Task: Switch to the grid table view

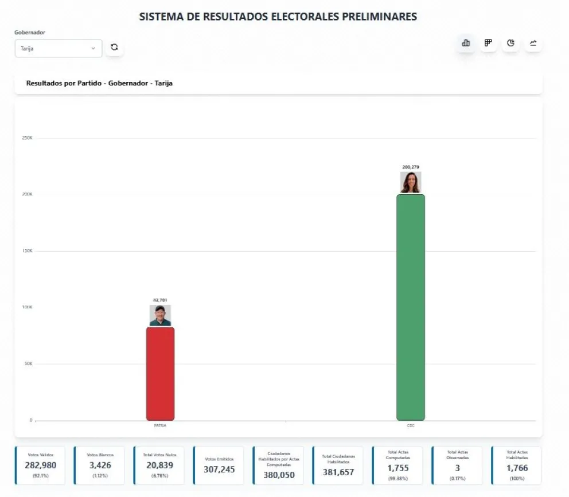Action: 488,43
